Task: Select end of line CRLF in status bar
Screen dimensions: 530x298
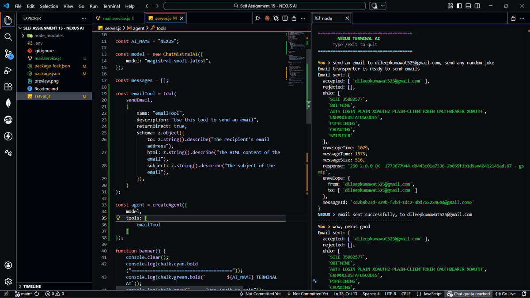Action: pos(406,294)
